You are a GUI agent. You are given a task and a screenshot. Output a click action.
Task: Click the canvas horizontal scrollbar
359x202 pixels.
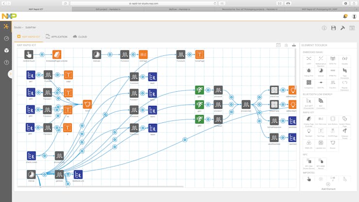100,187
